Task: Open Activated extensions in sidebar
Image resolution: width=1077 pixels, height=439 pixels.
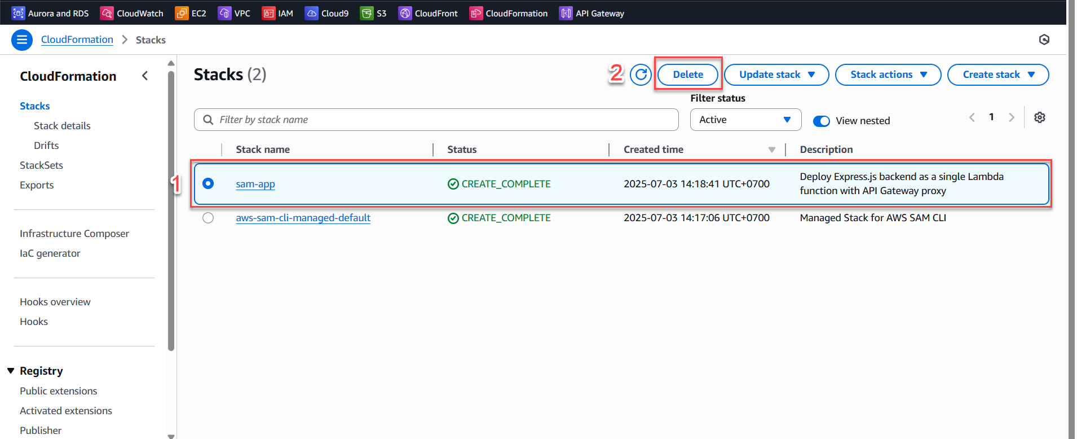Action: (x=66, y=411)
